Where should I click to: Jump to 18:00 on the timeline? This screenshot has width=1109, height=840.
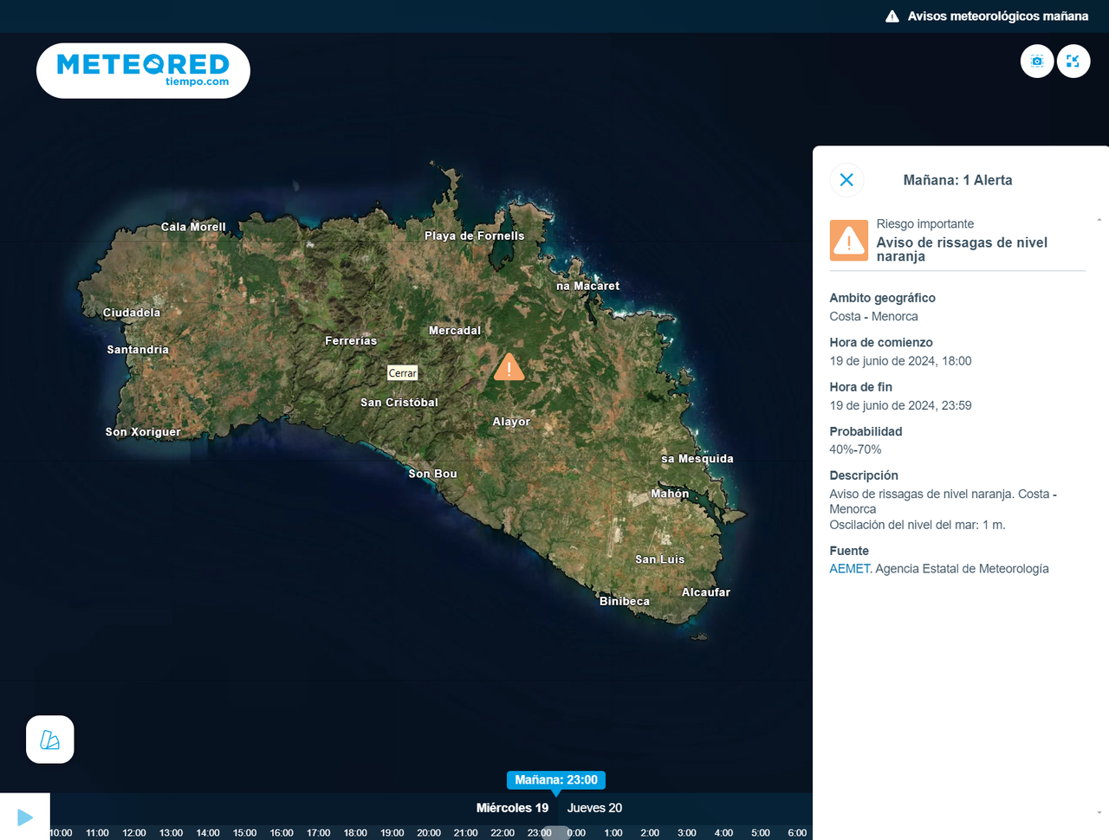click(355, 833)
